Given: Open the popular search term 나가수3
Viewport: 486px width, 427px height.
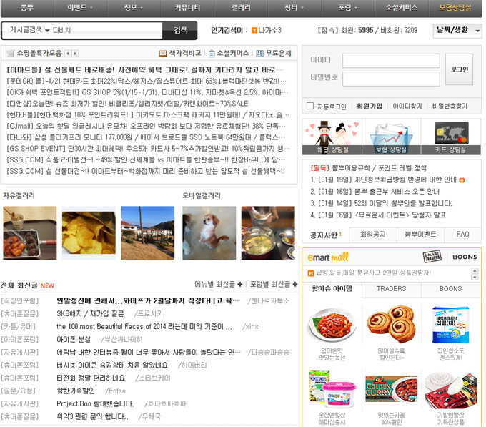Looking at the screenshot, I should [269, 30].
